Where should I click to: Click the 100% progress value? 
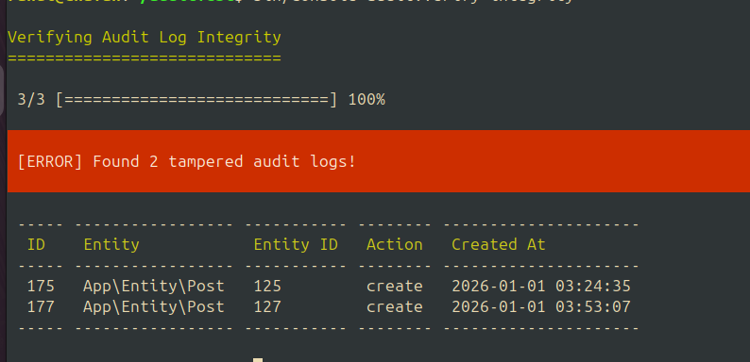pos(366,100)
